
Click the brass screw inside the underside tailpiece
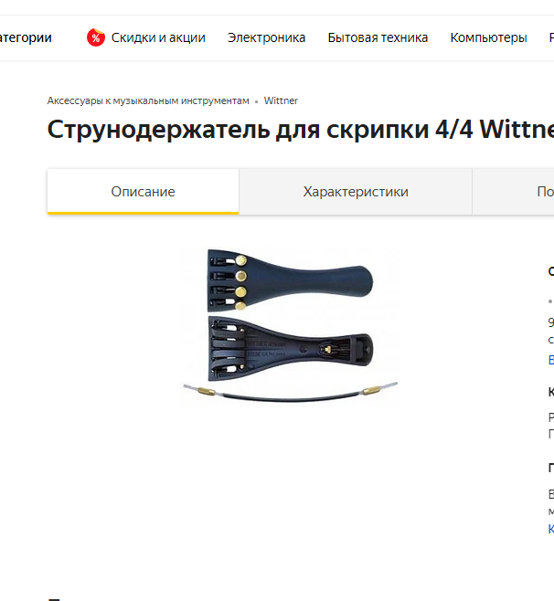[x=327, y=349]
